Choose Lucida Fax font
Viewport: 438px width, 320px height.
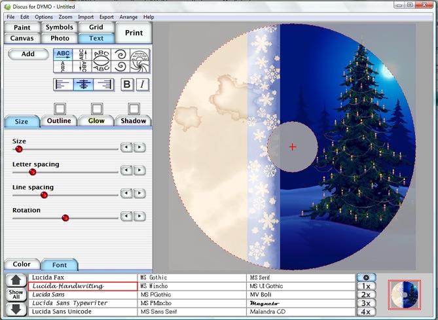pos(83,277)
